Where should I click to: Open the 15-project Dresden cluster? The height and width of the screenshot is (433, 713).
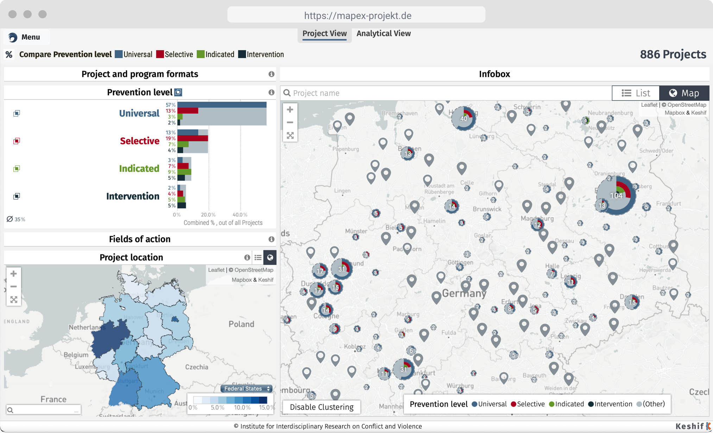pos(632,302)
